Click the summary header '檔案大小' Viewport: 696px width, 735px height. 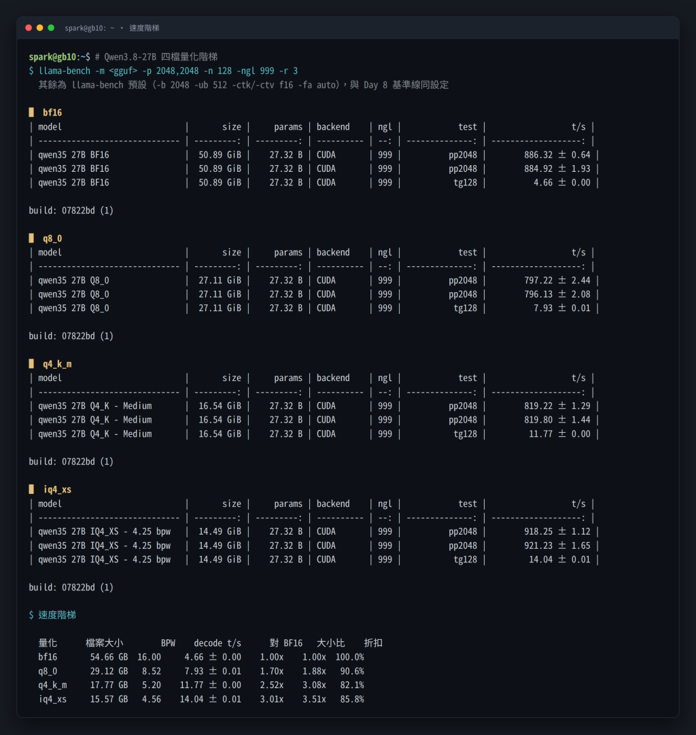click(104, 643)
